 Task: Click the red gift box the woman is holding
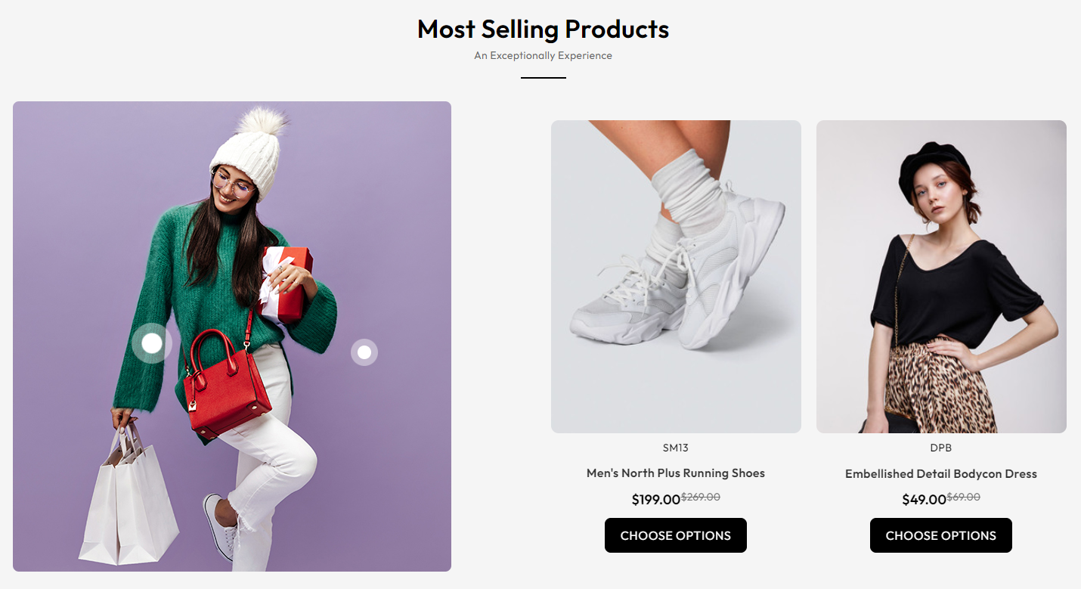[288, 281]
